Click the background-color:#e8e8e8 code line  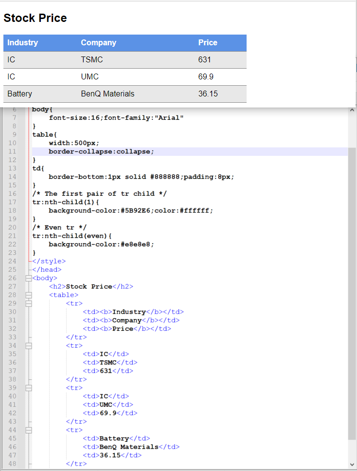click(101, 244)
